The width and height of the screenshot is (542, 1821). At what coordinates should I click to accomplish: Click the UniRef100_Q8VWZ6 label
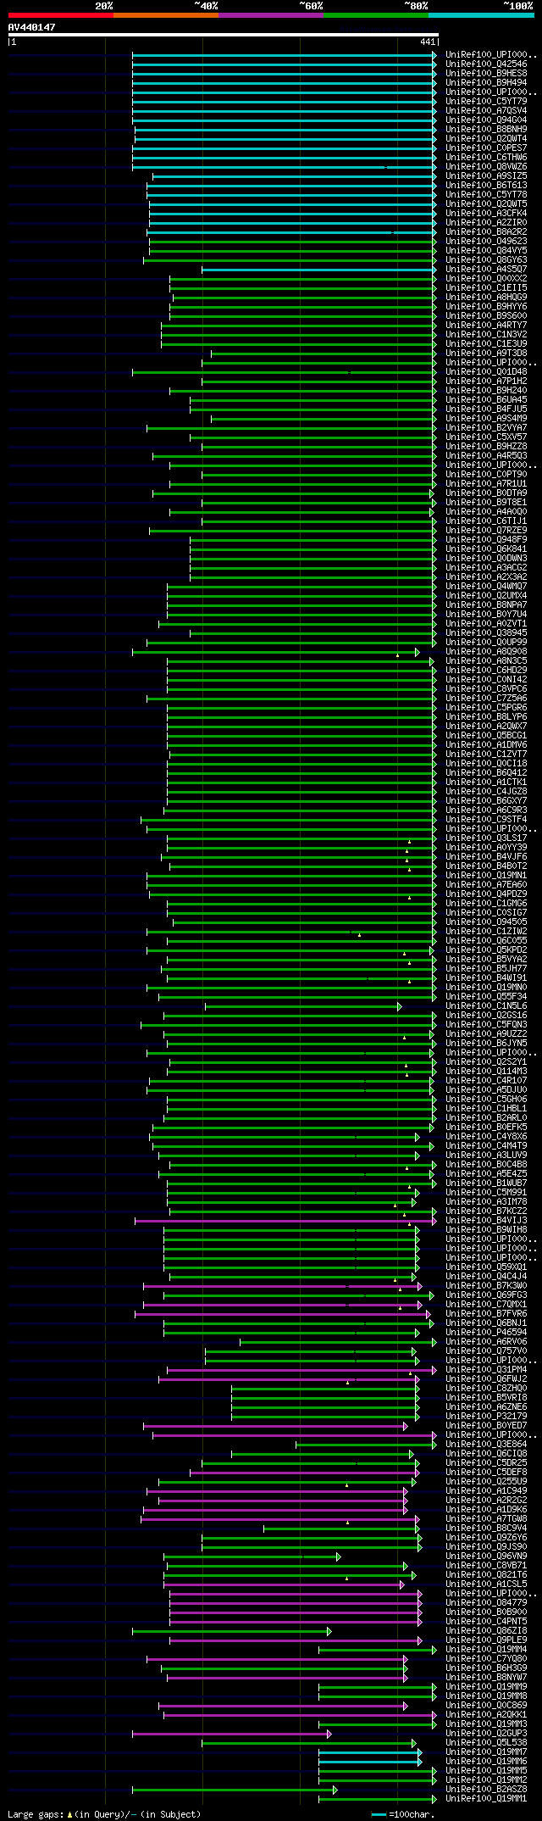click(x=486, y=166)
